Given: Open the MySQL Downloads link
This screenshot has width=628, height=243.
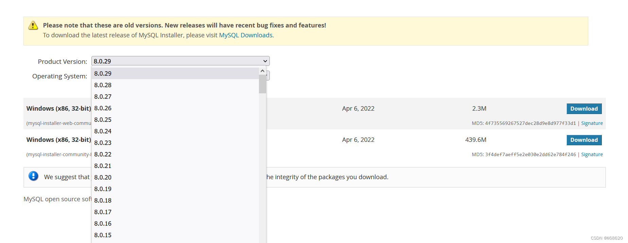Looking at the screenshot, I should coord(246,35).
